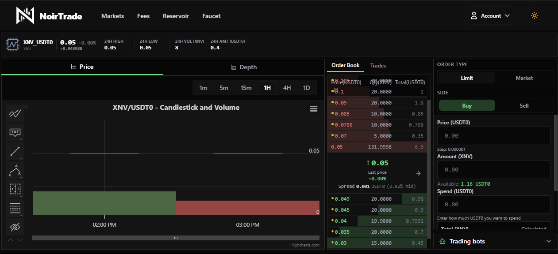This screenshot has height=254, width=558.
Task: Select the 0-A-B Elliott wave tool
Action: [x=15, y=170]
